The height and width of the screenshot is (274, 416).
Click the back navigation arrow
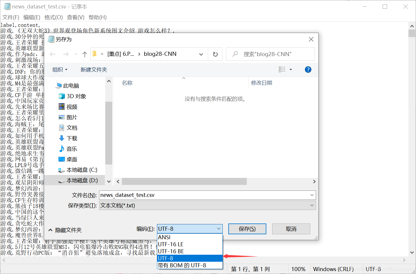click(52, 54)
